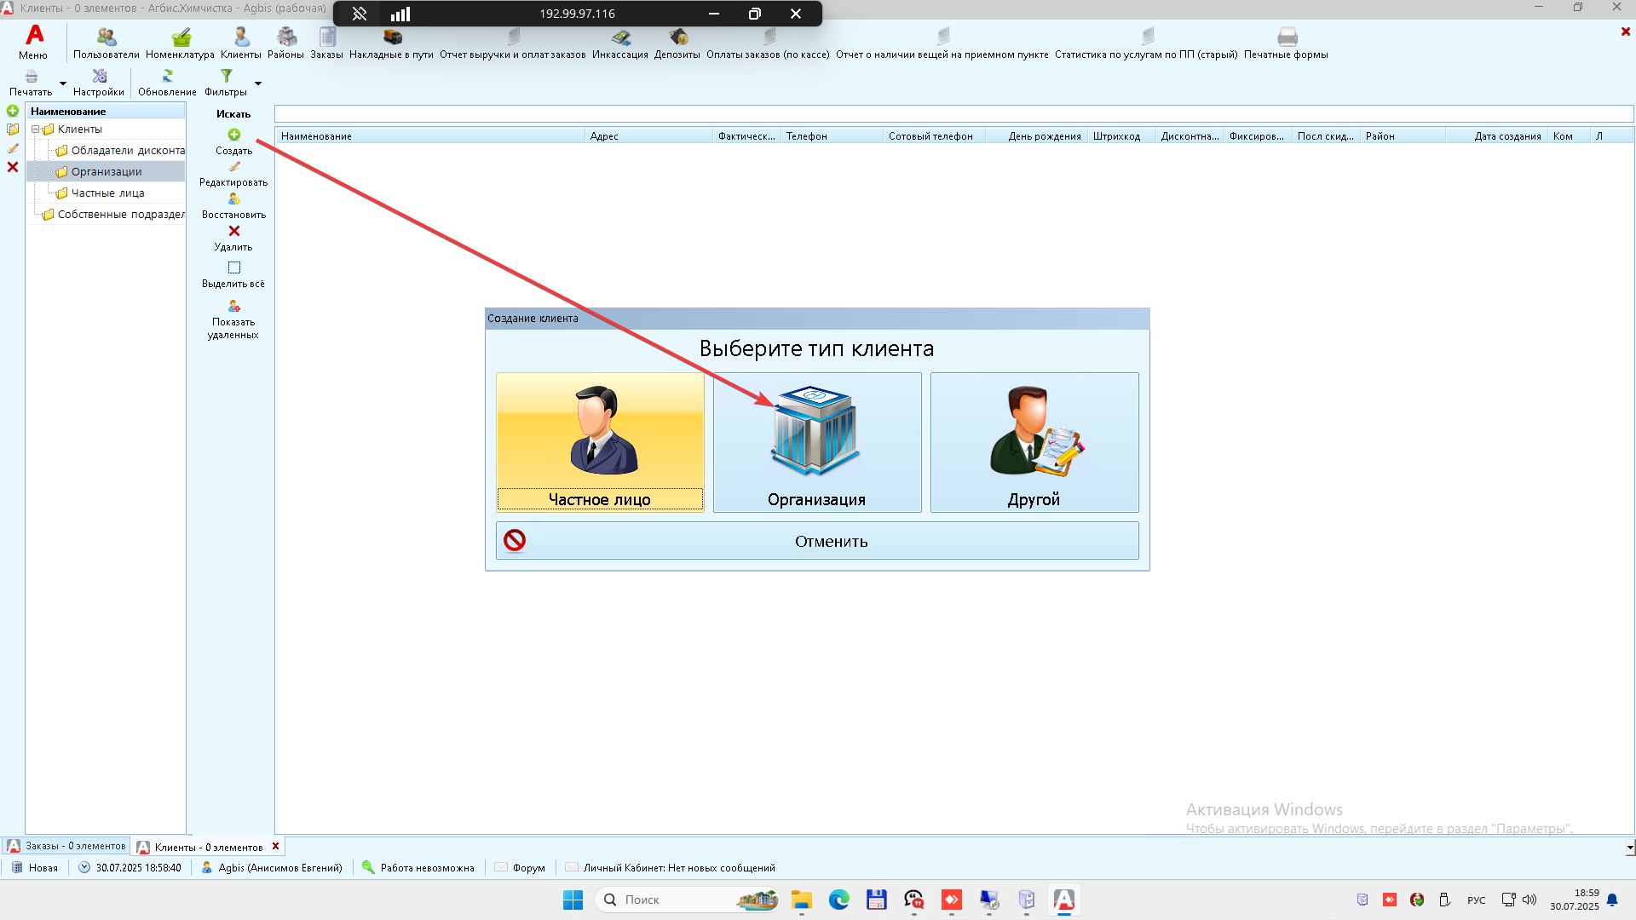Choose Организация client type

[817, 442]
